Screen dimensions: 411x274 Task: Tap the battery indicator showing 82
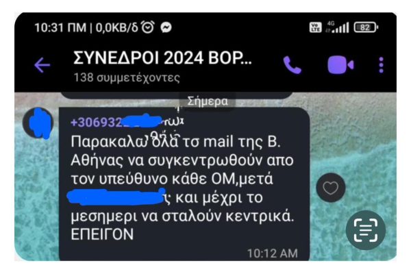[x=366, y=27]
